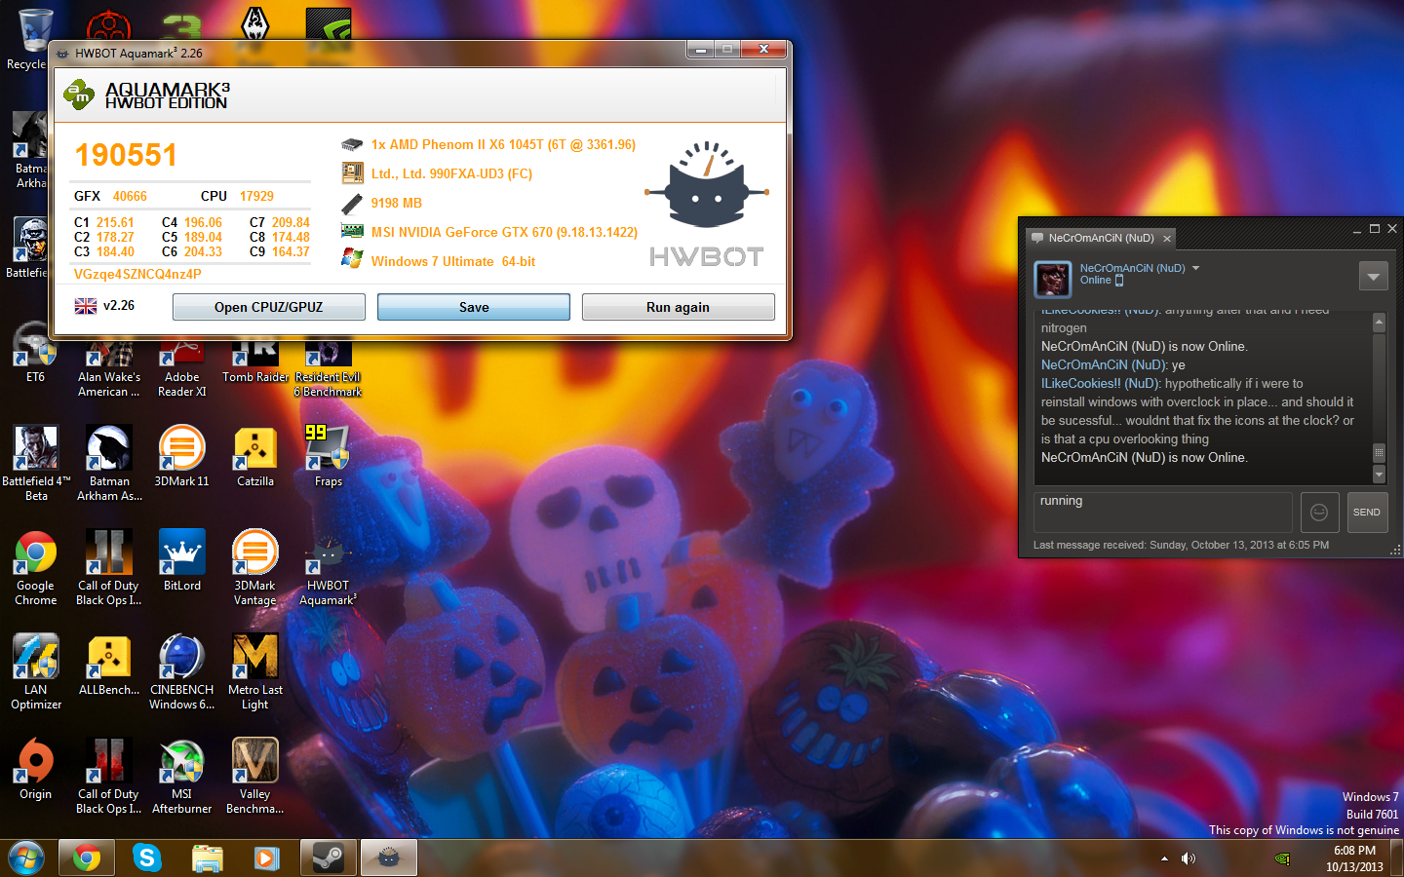
Task: Click the GFX score 40666
Action: coord(130,196)
